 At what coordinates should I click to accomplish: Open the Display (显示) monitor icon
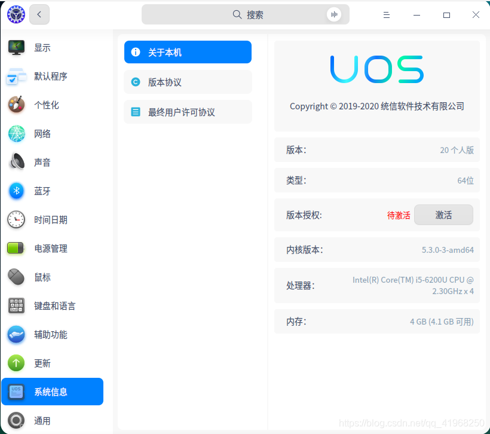16,48
